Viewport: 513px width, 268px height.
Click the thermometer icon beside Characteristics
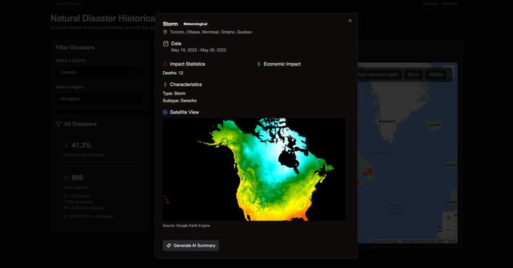(165, 84)
